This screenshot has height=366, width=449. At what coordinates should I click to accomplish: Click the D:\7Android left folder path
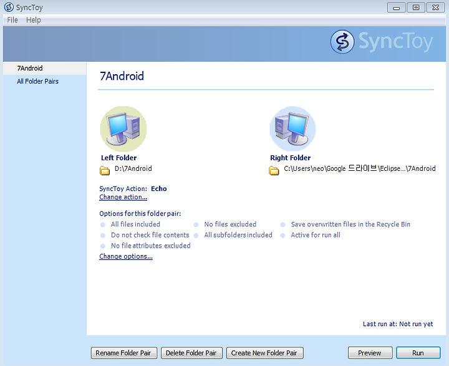pos(133,168)
